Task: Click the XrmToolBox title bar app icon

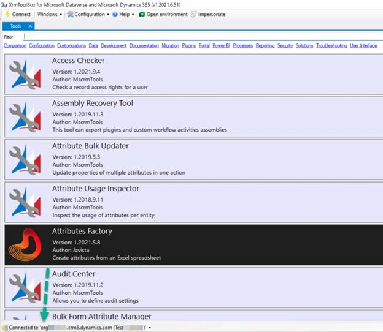Action: pos(4,5)
